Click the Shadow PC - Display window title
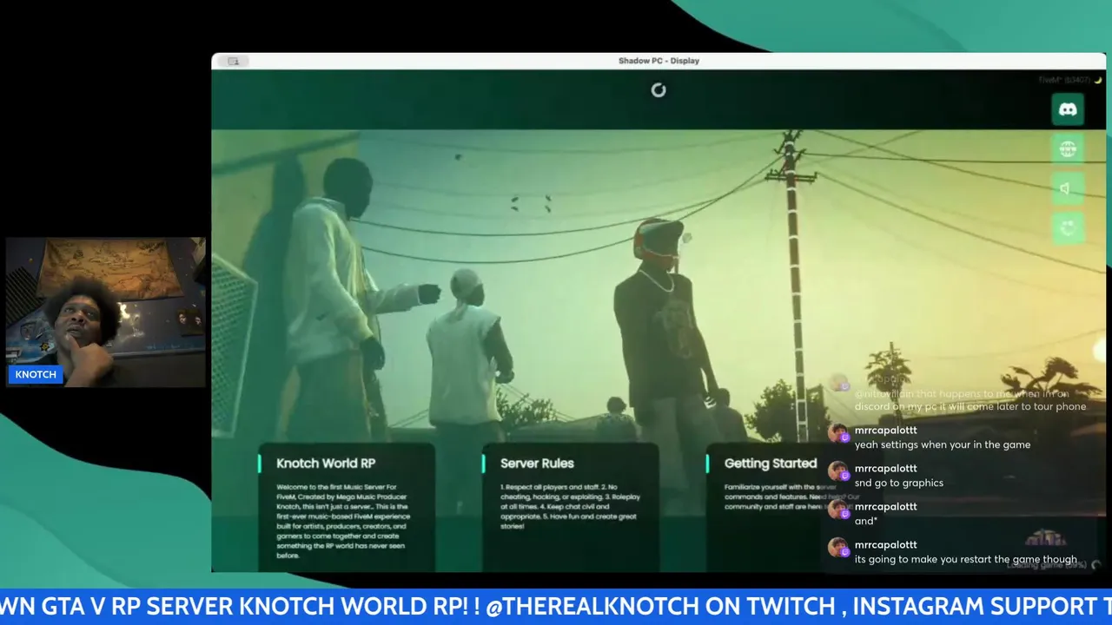 pyautogui.click(x=659, y=61)
